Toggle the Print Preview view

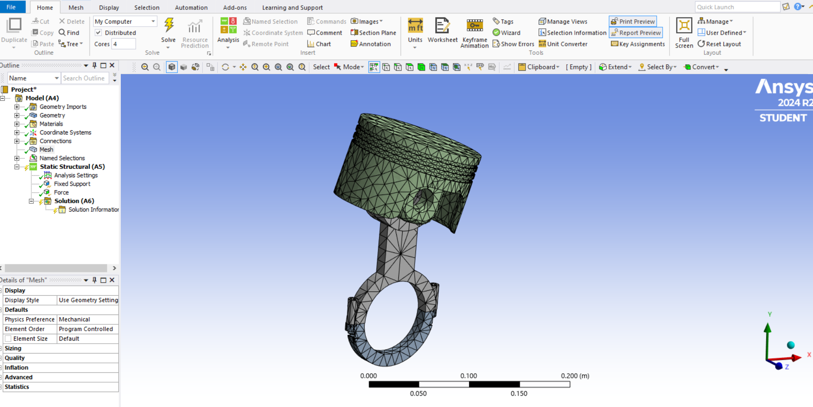[633, 21]
